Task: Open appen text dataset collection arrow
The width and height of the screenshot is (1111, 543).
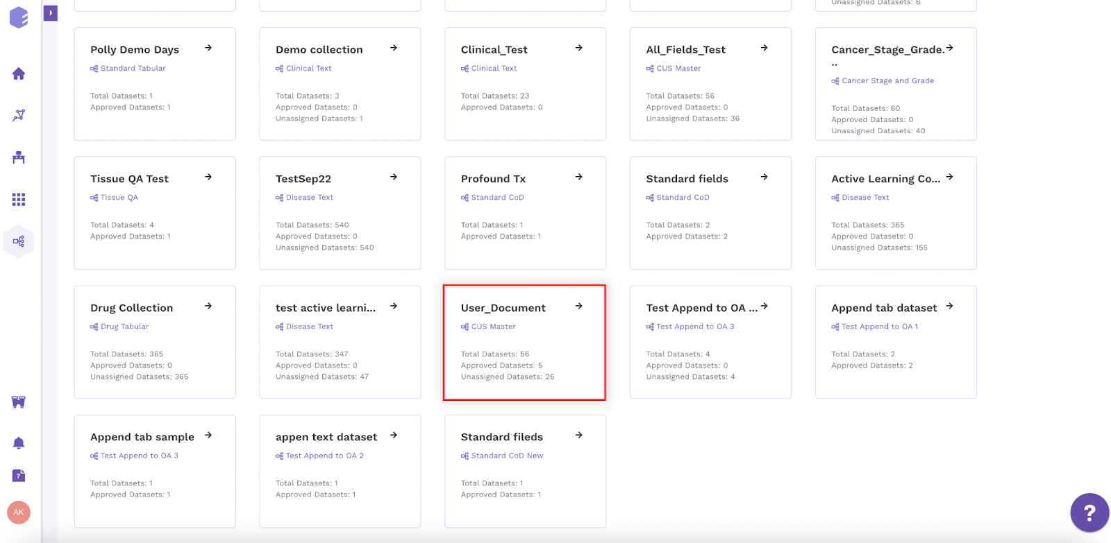Action: (394, 435)
